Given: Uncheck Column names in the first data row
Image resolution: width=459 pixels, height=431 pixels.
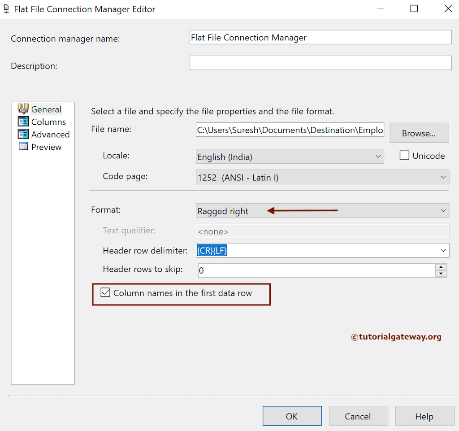Looking at the screenshot, I should point(105,293).
